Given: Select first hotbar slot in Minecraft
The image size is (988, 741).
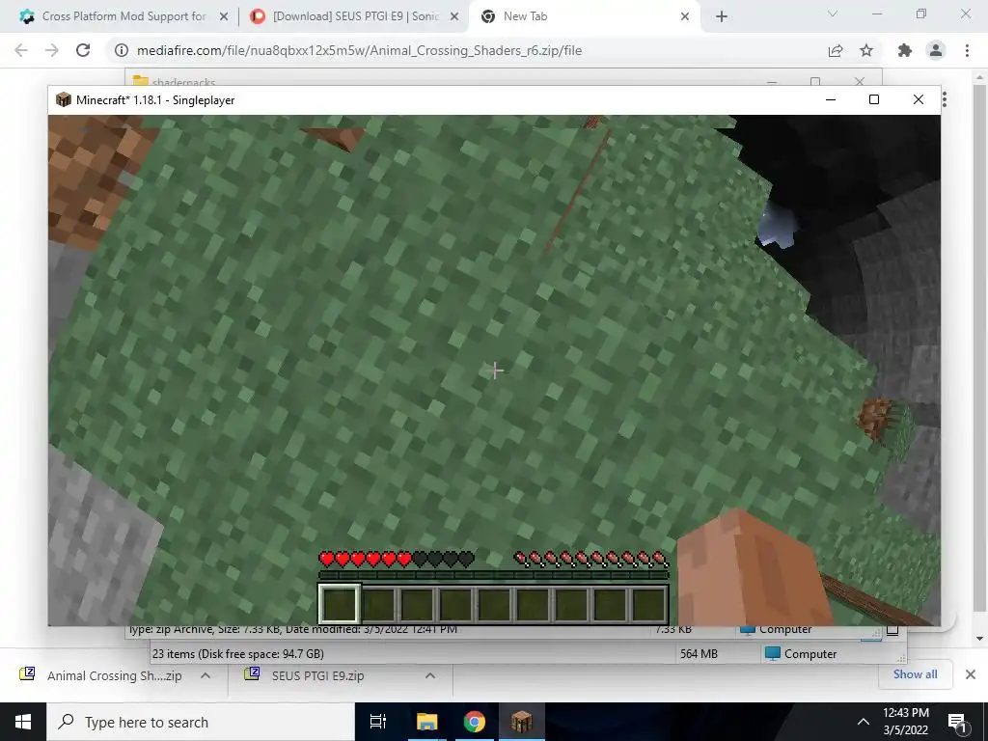Looking at the screenshot, I should coord(339,604).
